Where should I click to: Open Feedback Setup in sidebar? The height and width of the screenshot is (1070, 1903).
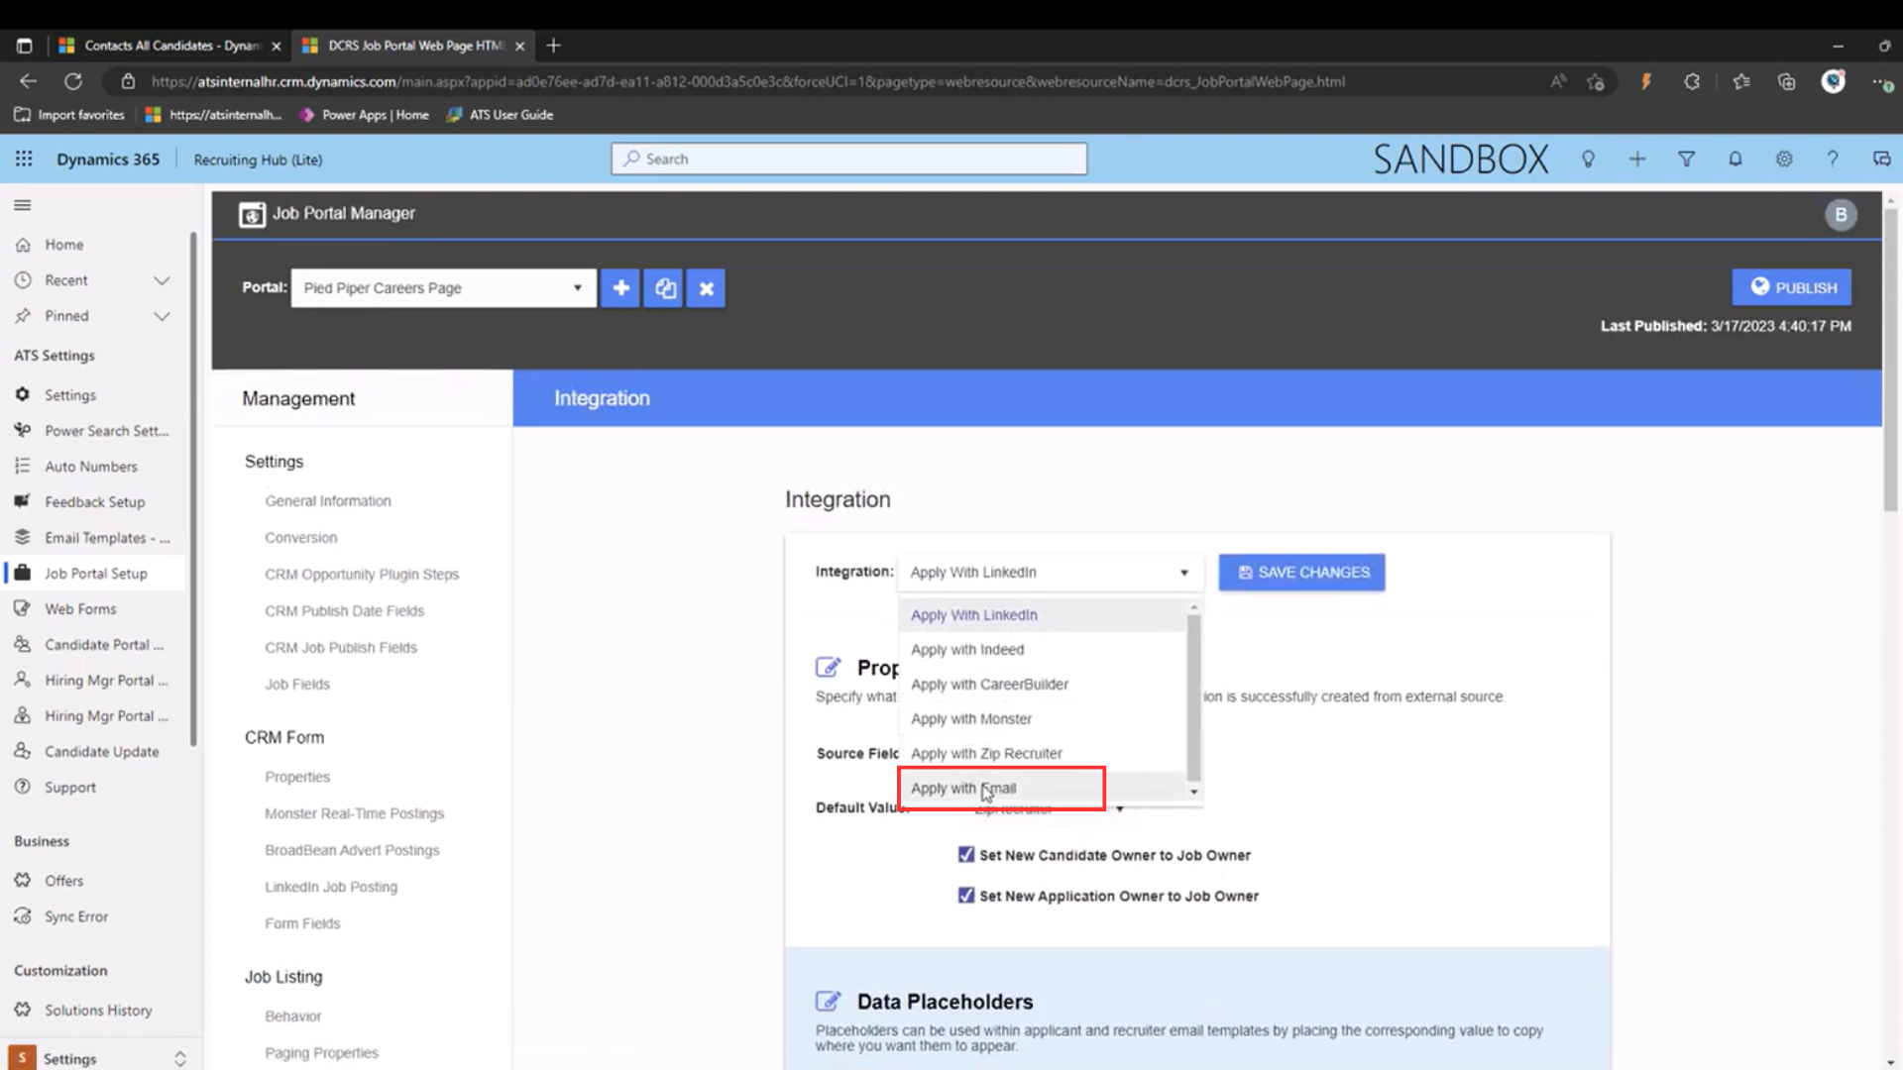coord(94,502)
